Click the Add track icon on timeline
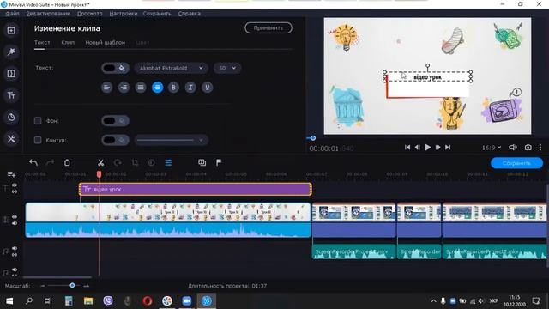The width and height of the screenshot is (549, 309). coord(11,174)
